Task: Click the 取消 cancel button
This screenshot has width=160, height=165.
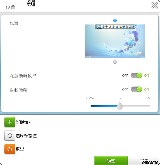Action: [144, 161]
